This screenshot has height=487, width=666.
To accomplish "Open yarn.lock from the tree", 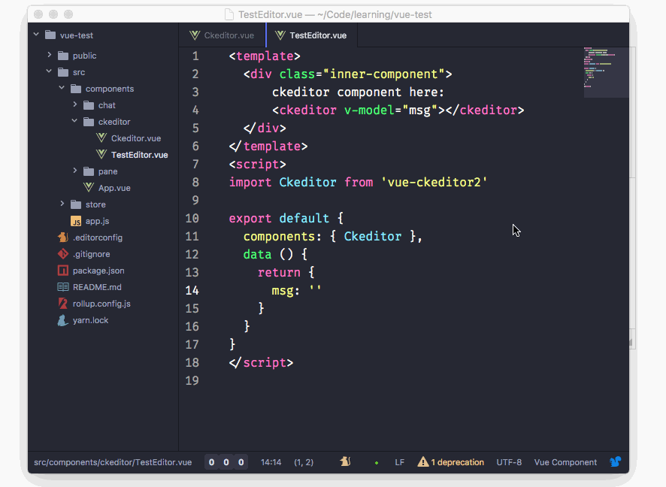I will pos(90,321).
